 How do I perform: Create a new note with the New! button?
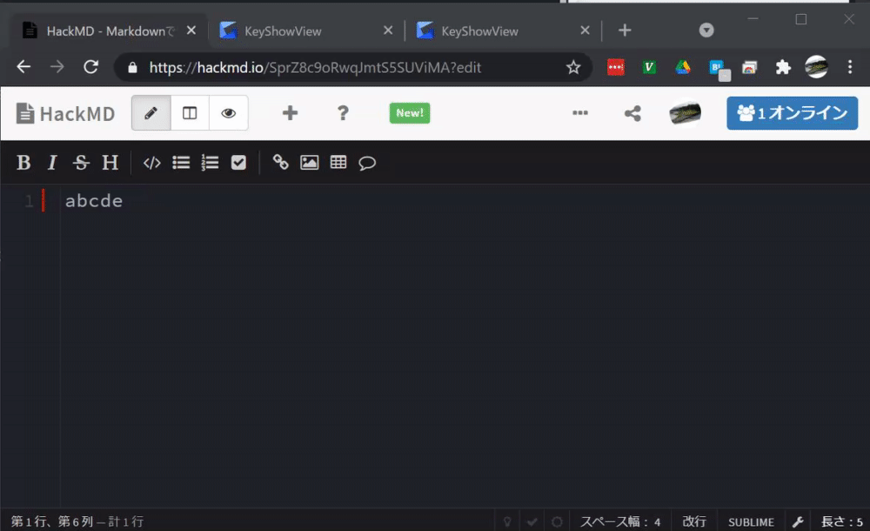[409, 112]
